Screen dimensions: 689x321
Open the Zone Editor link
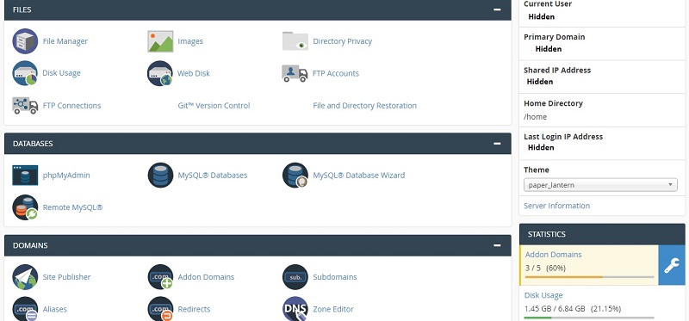click(x=333, y=309)
